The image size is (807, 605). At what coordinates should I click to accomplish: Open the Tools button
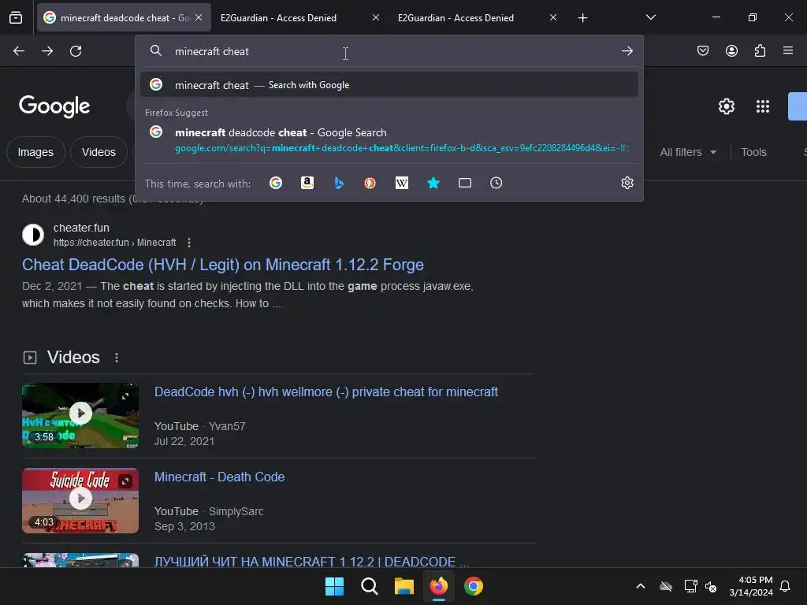click(753, 152)
